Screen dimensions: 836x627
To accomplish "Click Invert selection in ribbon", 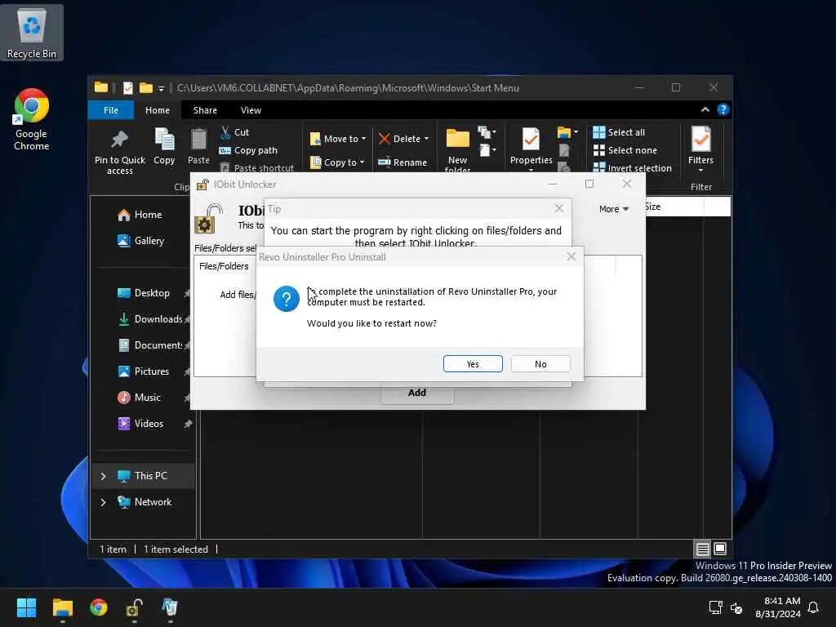I will pyautogui.click(x=633, y=168).
